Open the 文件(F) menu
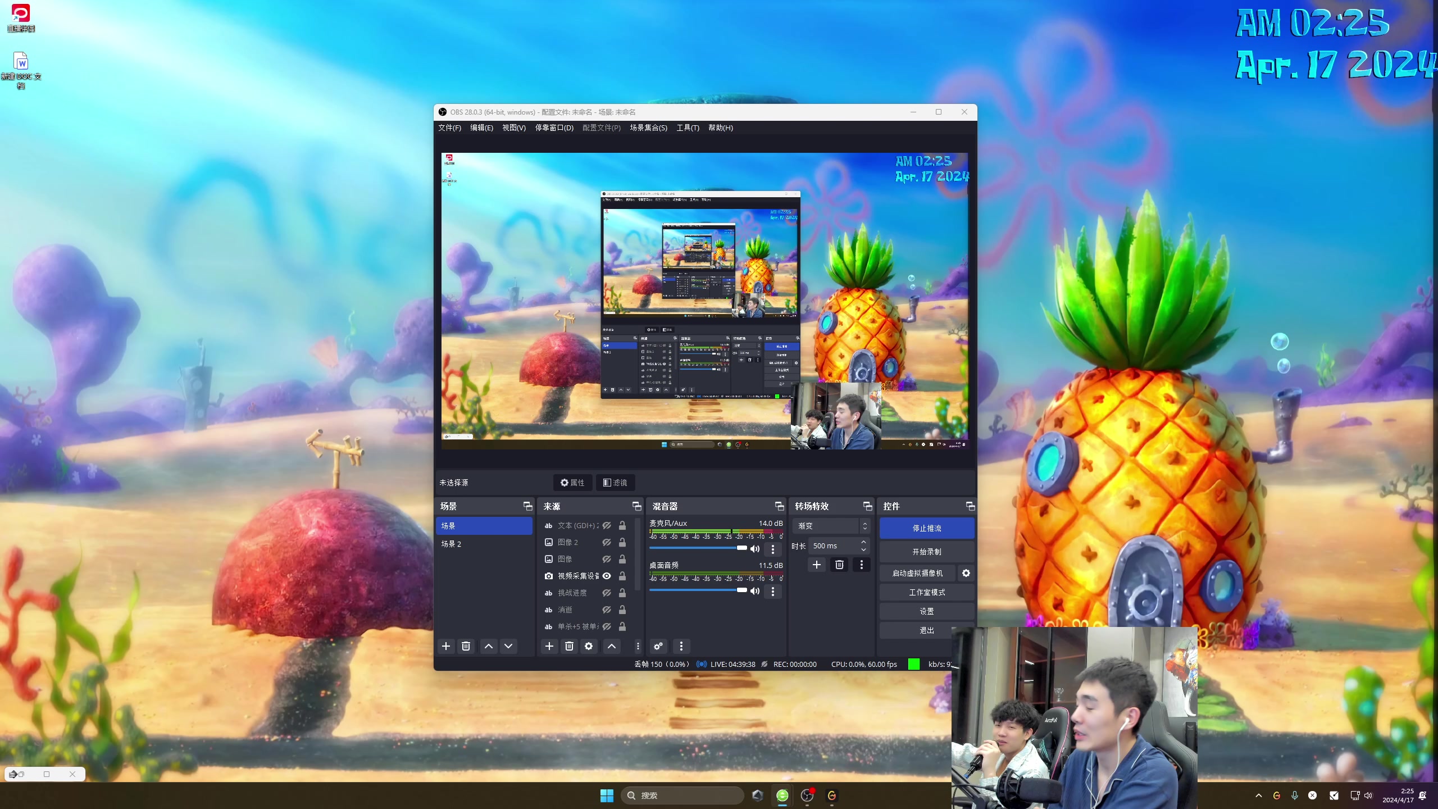 [x=449, y=128]
